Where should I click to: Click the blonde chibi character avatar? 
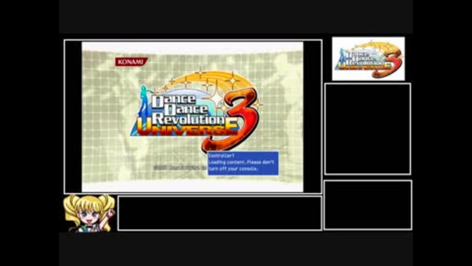[89, 213]
